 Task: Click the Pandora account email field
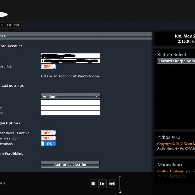coord(71,56)
